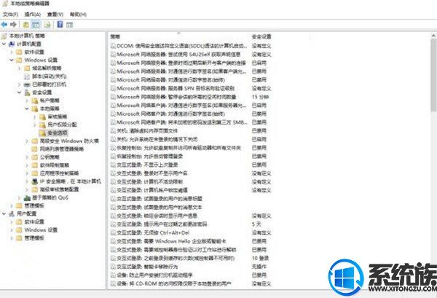Collapse the 用户配置 tree node
Viewport: 437px width, 298px height.
tap(4, 213)
